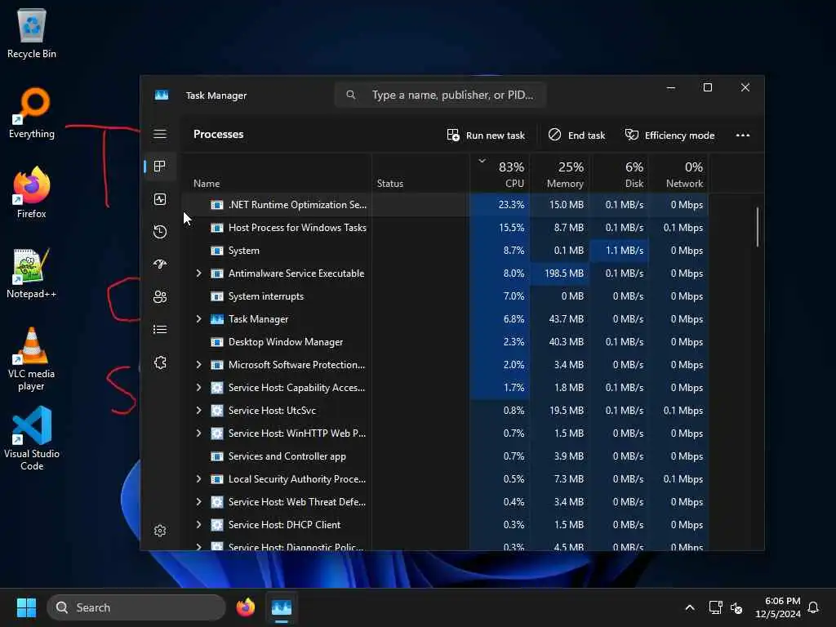Open the three-dots more options menu
The image size is (836, 627).
pyautogui.click(x=743, y=135)
